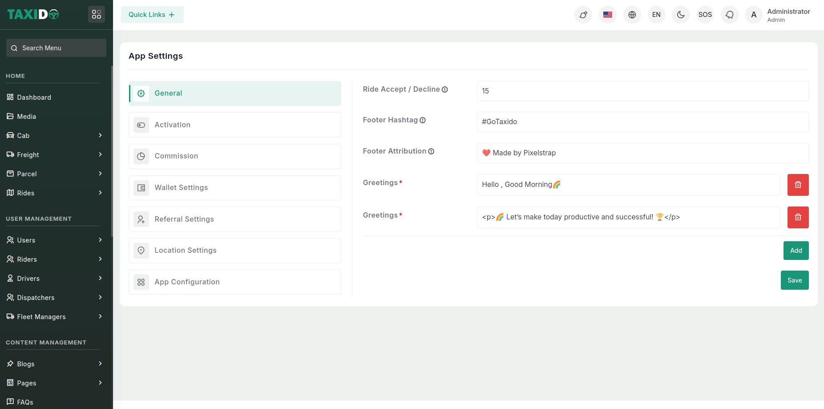The width and height of the screenshot is (824, 409).
Task: Open the notifications bell icon
Action: click(729, 15)
